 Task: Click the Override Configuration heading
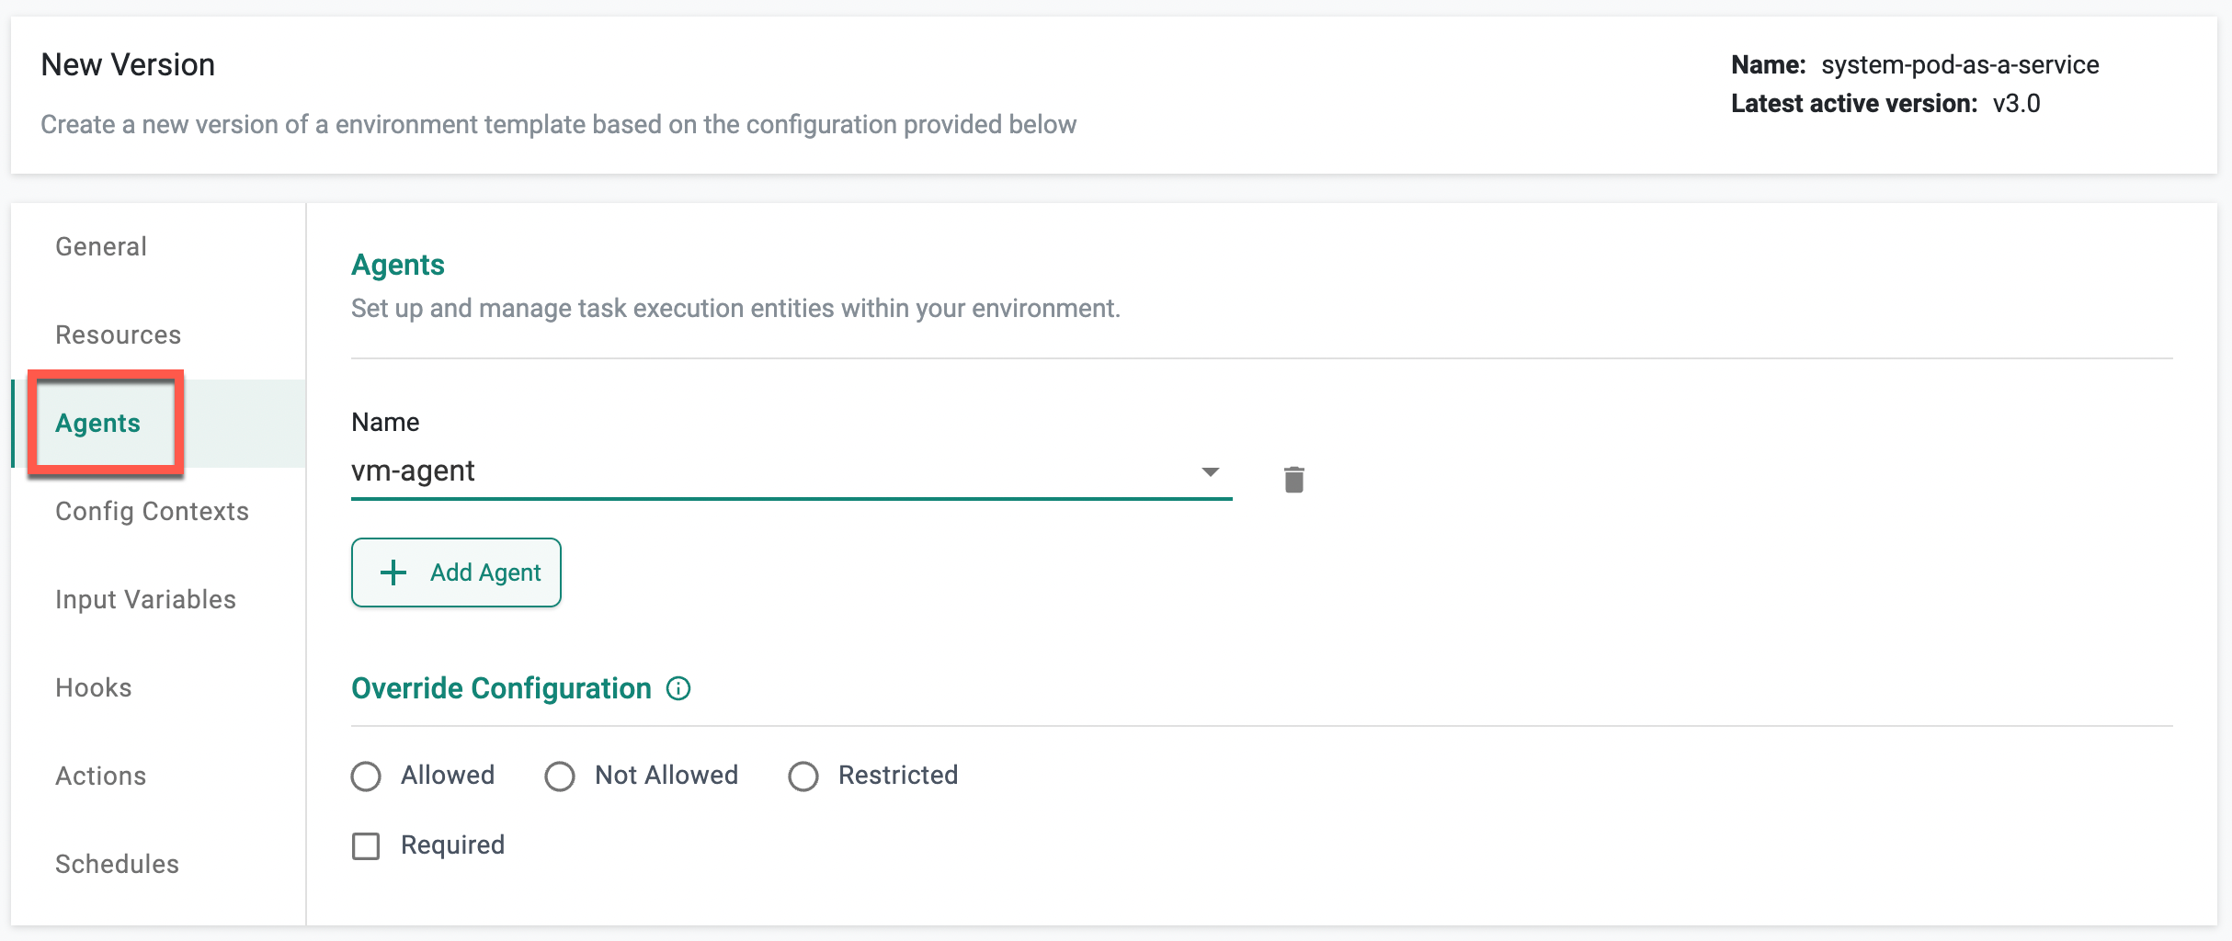click(x=501, y=688)
